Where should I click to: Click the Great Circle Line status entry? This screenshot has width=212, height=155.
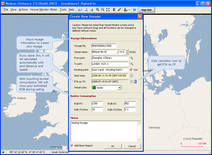(60, 152)
